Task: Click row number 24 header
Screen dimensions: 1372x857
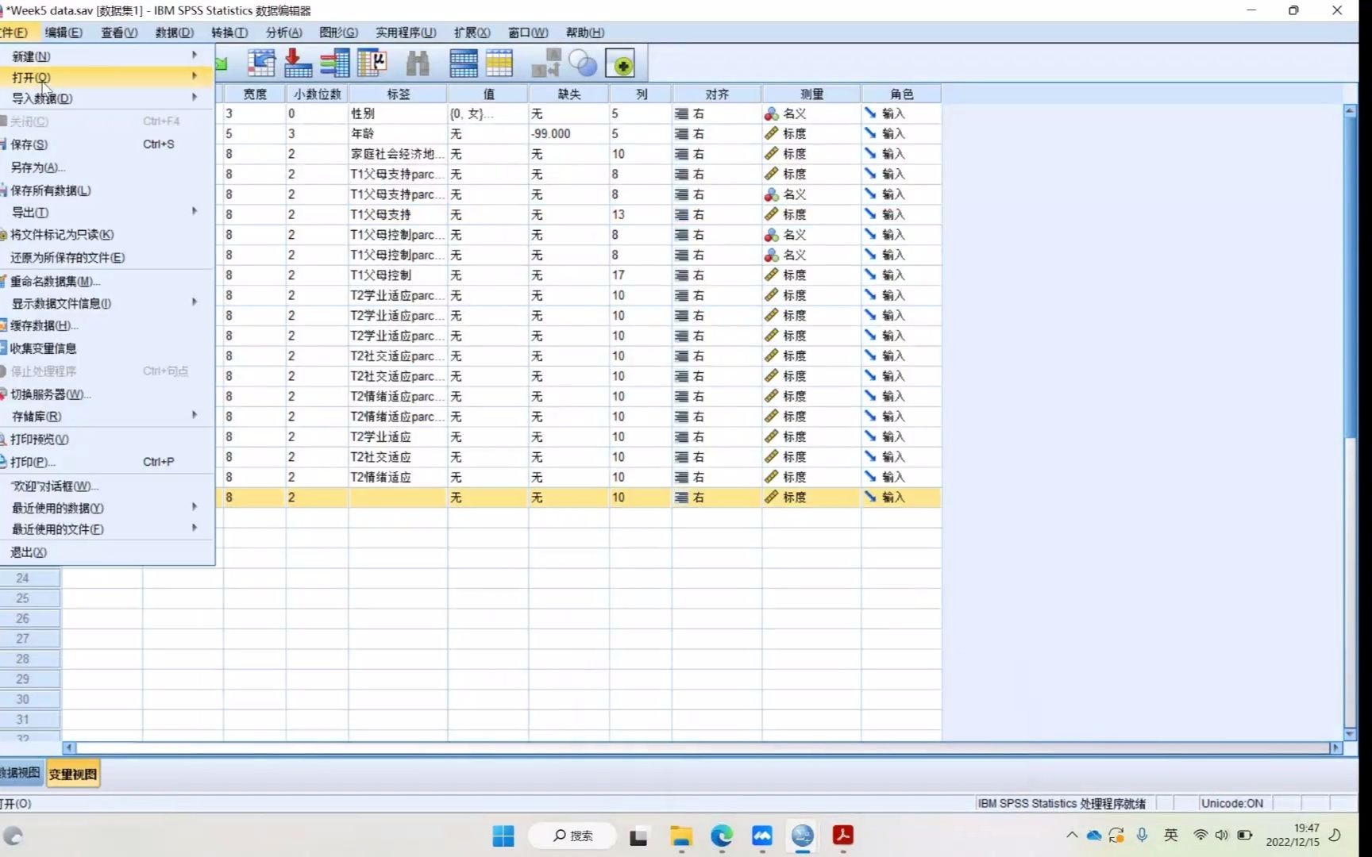Action: (30, 578)
